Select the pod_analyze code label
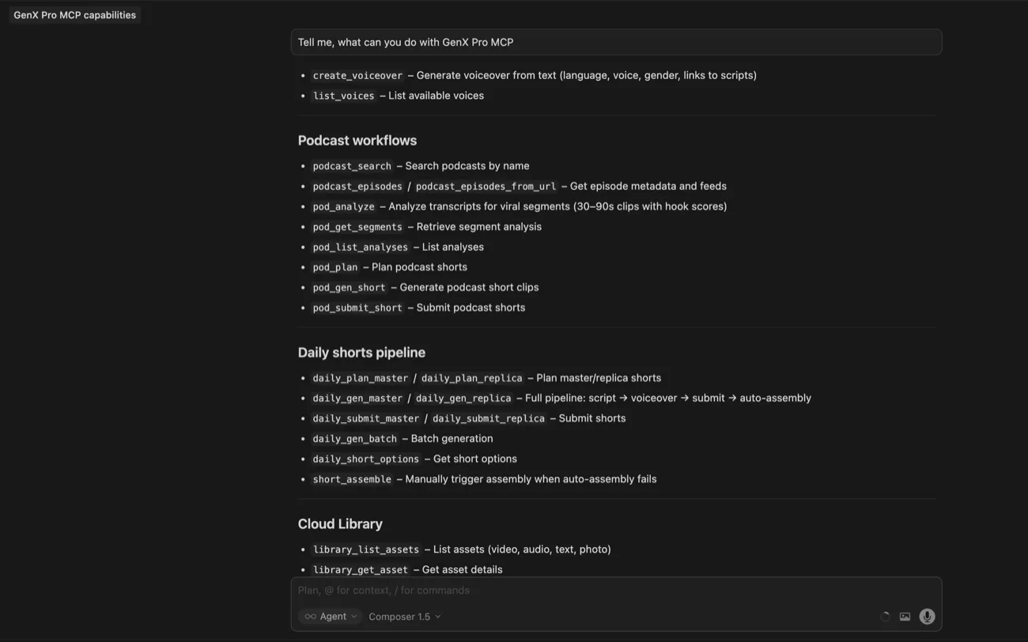Viewport: 1028px width, 642px height. point(343,206)
